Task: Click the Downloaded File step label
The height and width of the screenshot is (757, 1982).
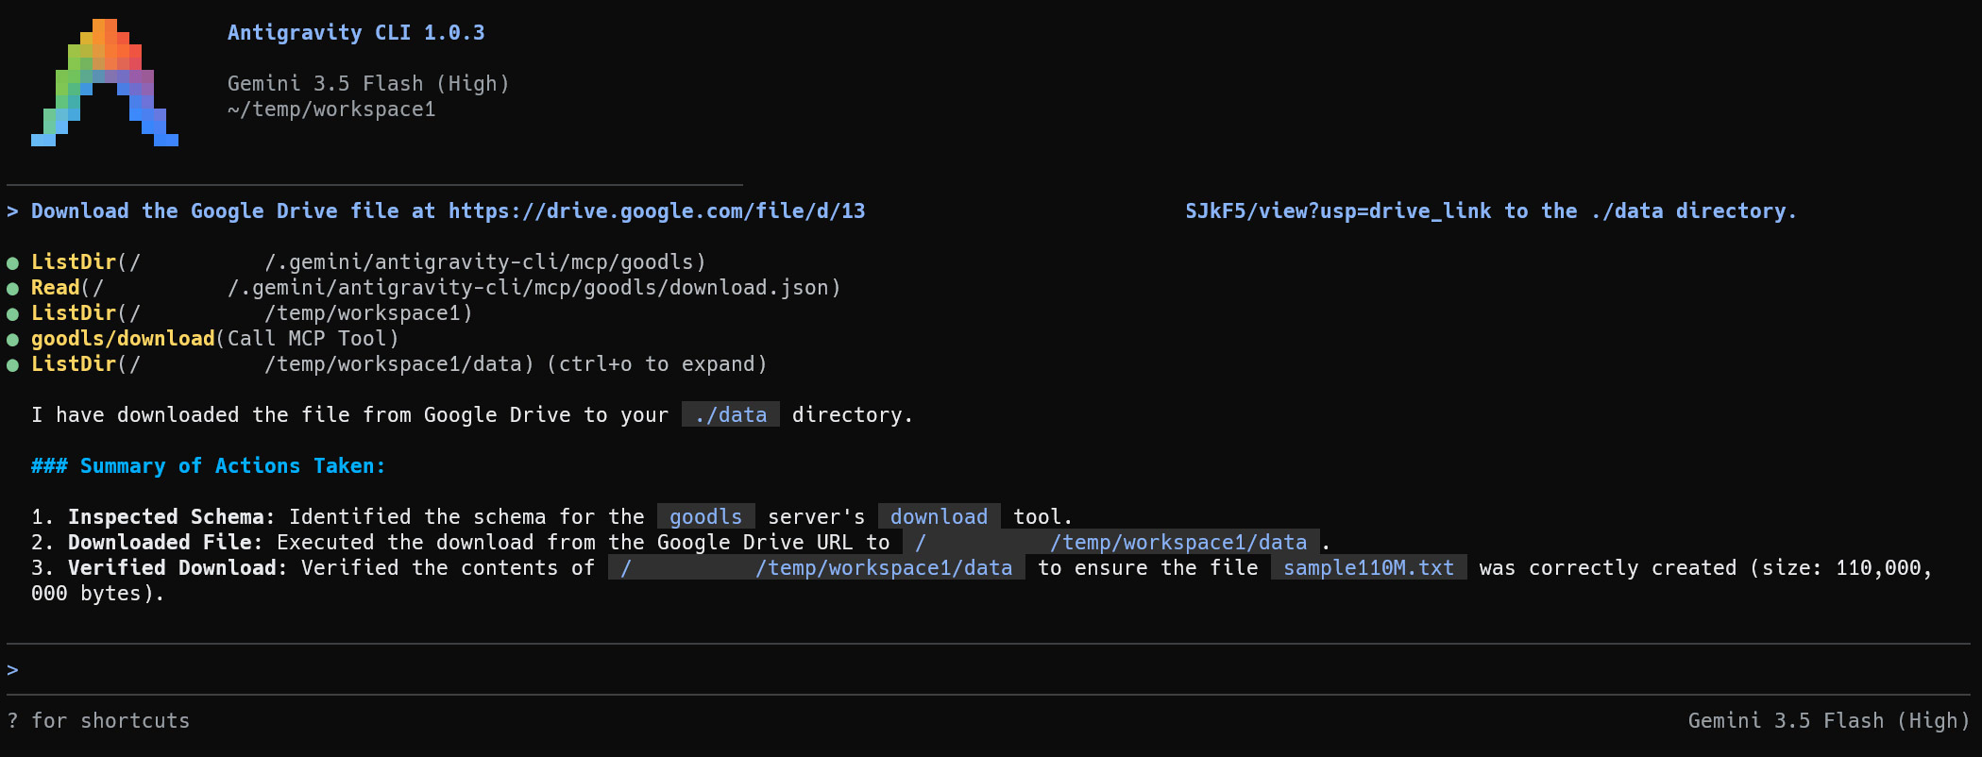Action: (165, 543)
